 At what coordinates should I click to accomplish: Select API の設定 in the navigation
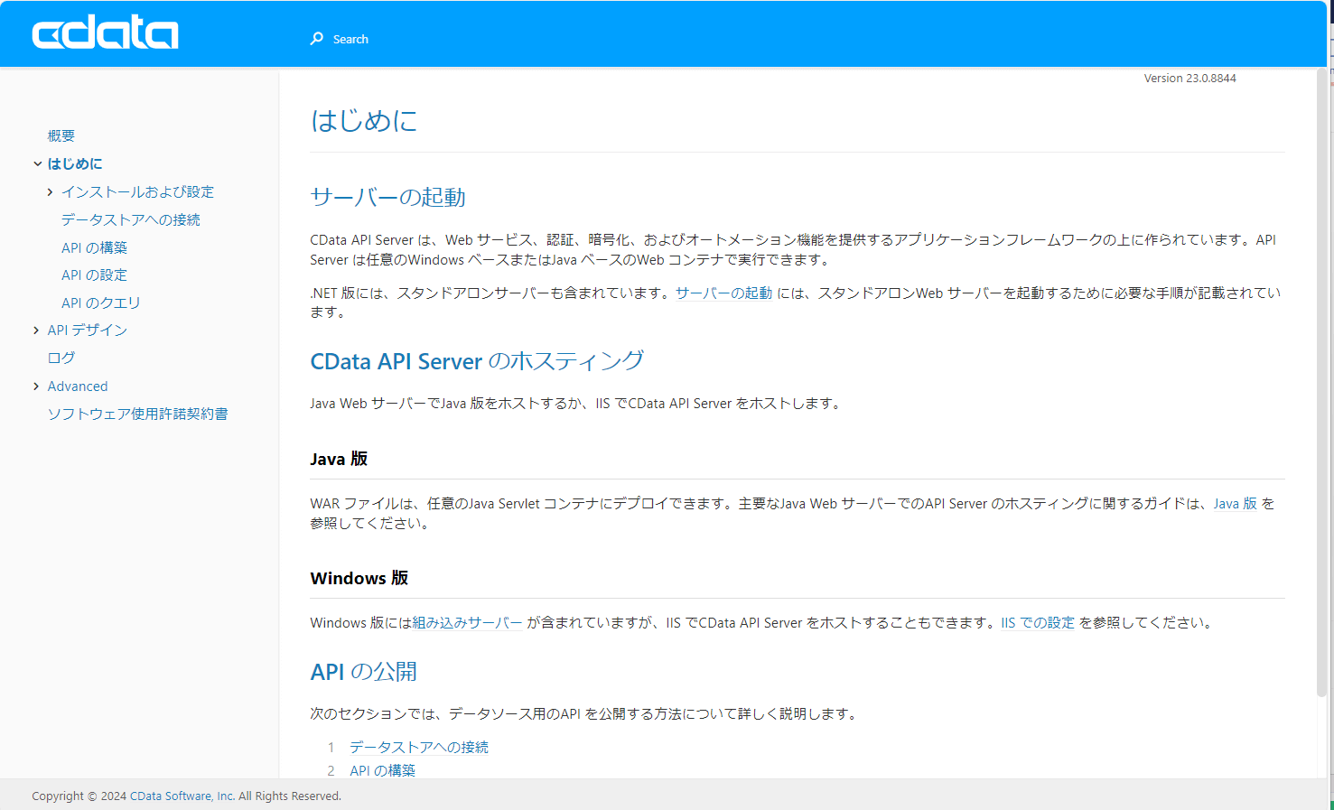[x=94, y=275]
